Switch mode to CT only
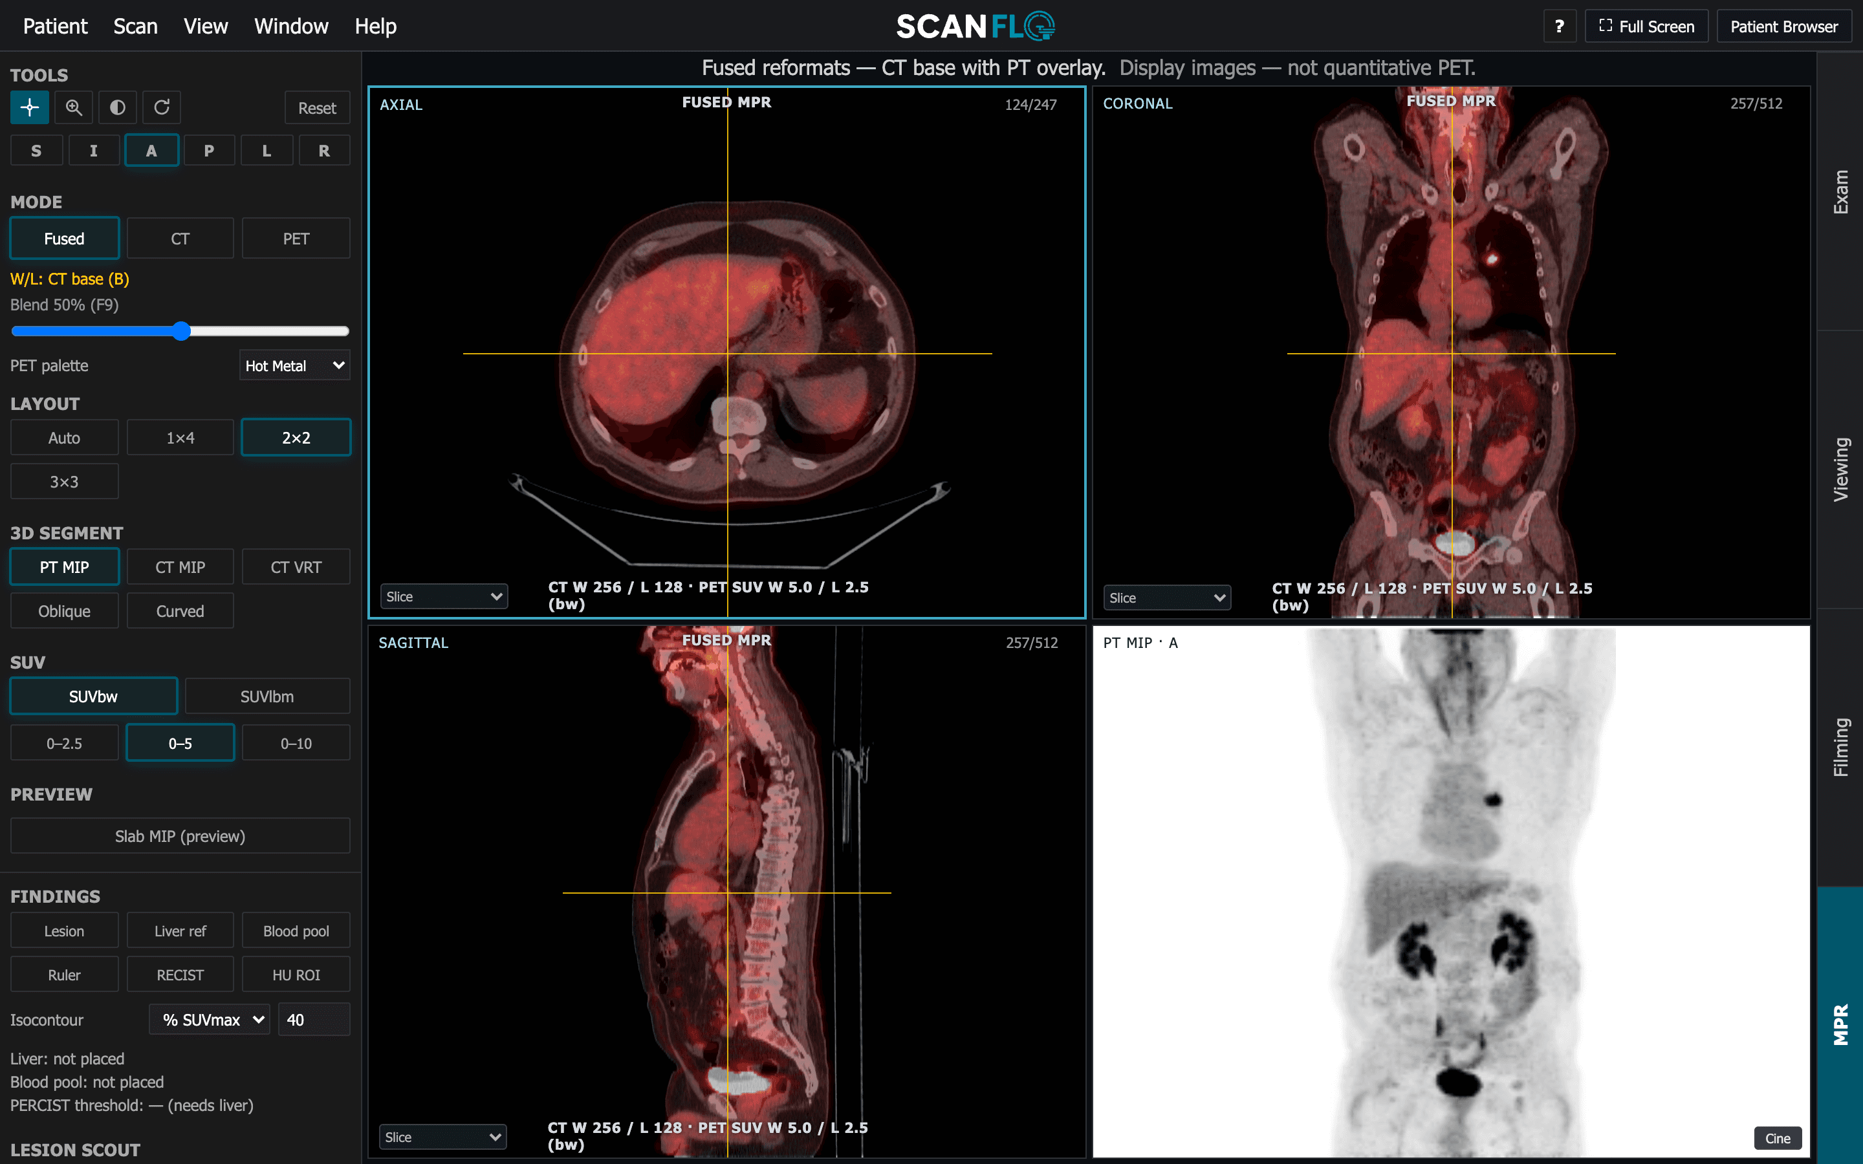The height and width of the screenshot is (1164, 1863). pos(180,239)
